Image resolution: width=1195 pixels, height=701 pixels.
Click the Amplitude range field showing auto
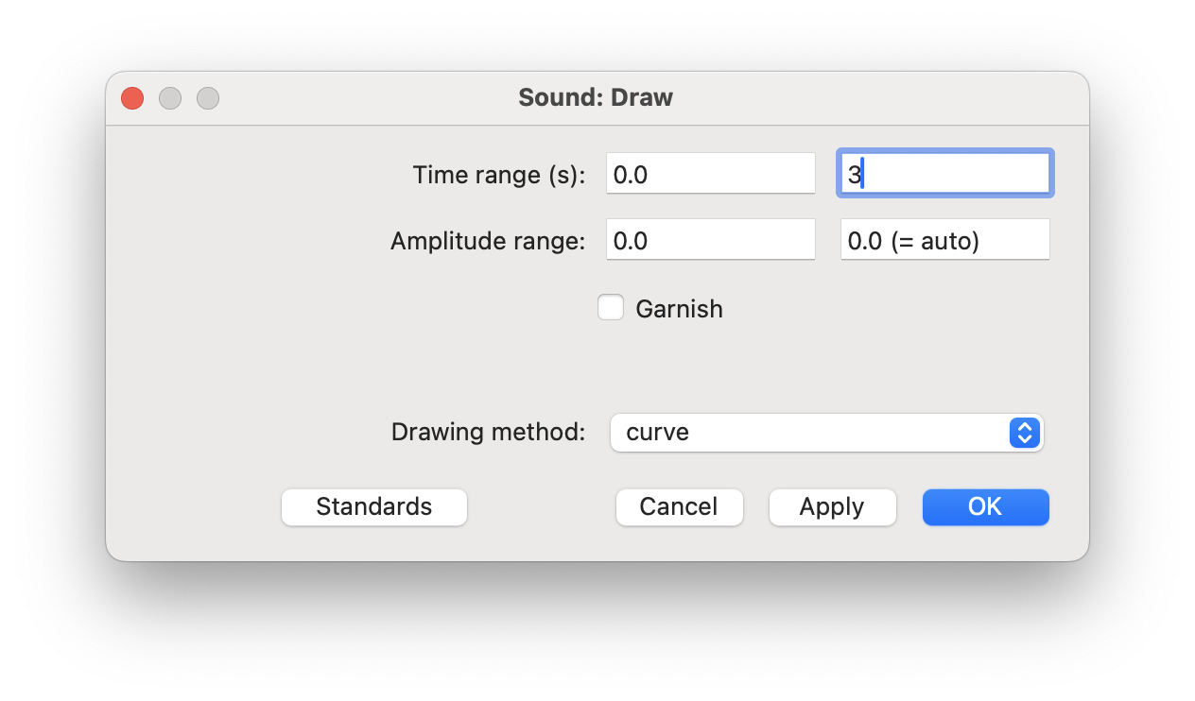point(944,240)
